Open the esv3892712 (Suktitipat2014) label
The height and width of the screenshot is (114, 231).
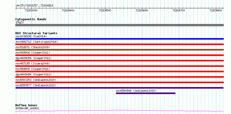(x=37, y=42)
